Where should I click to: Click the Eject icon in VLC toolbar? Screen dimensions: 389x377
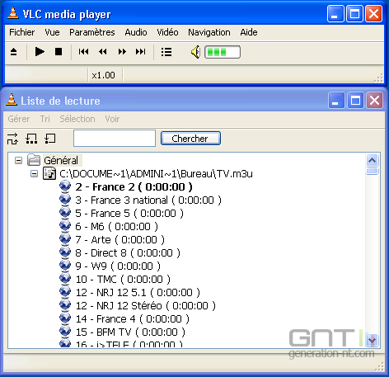pos(13,52)
